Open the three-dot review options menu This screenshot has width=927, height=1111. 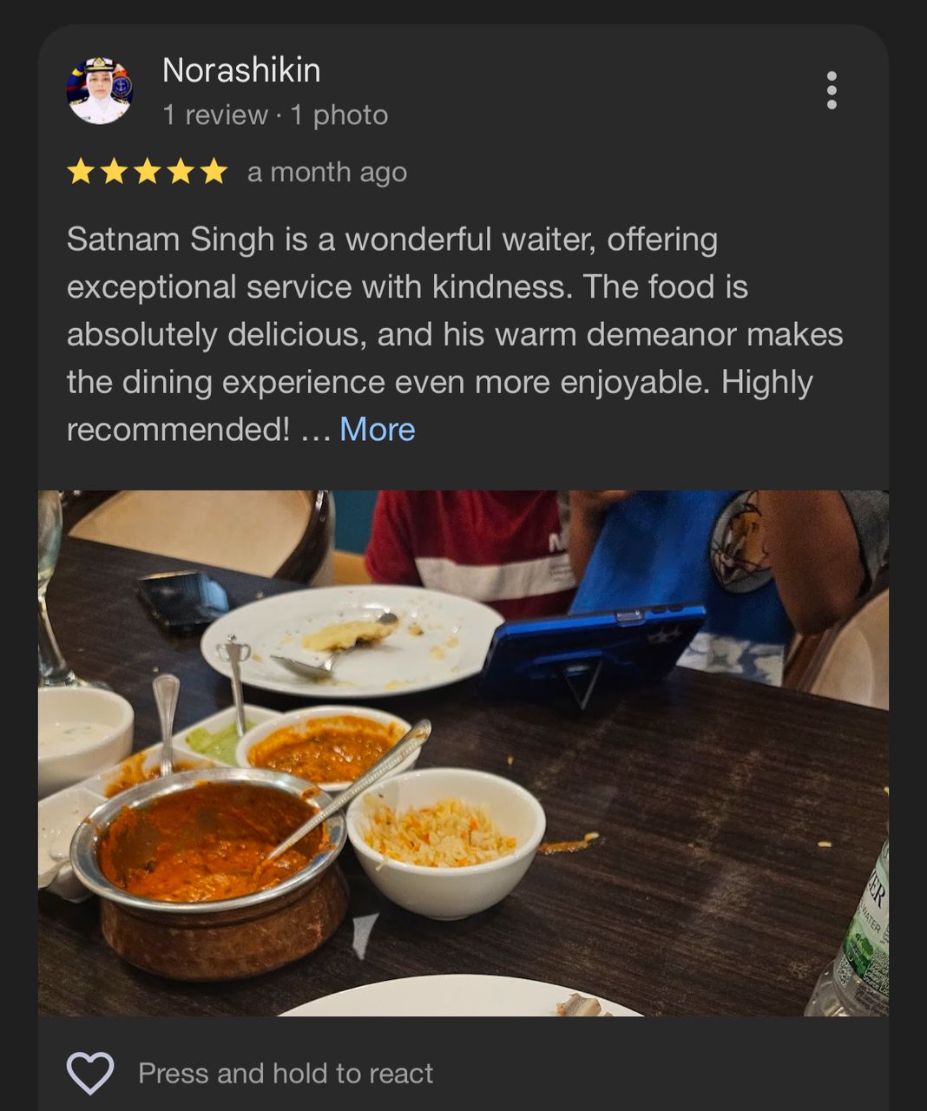pos(832,90)
